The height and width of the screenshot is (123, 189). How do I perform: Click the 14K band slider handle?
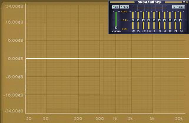click(x=175, y=20)
